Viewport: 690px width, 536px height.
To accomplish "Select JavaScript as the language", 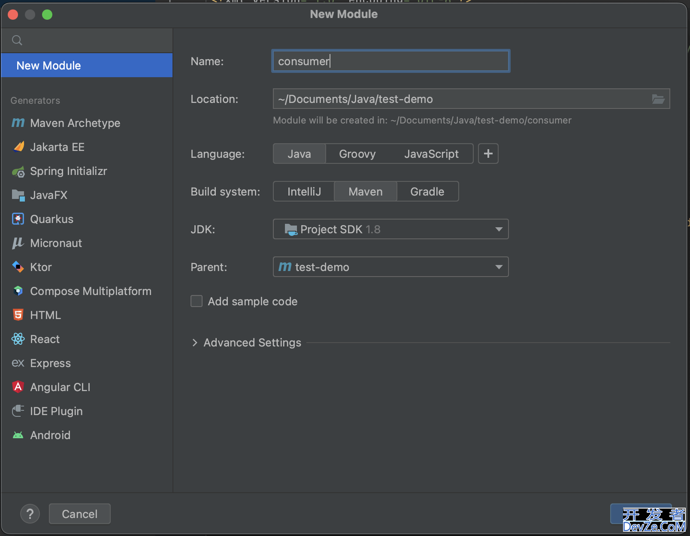I will (x=431, y=154).
